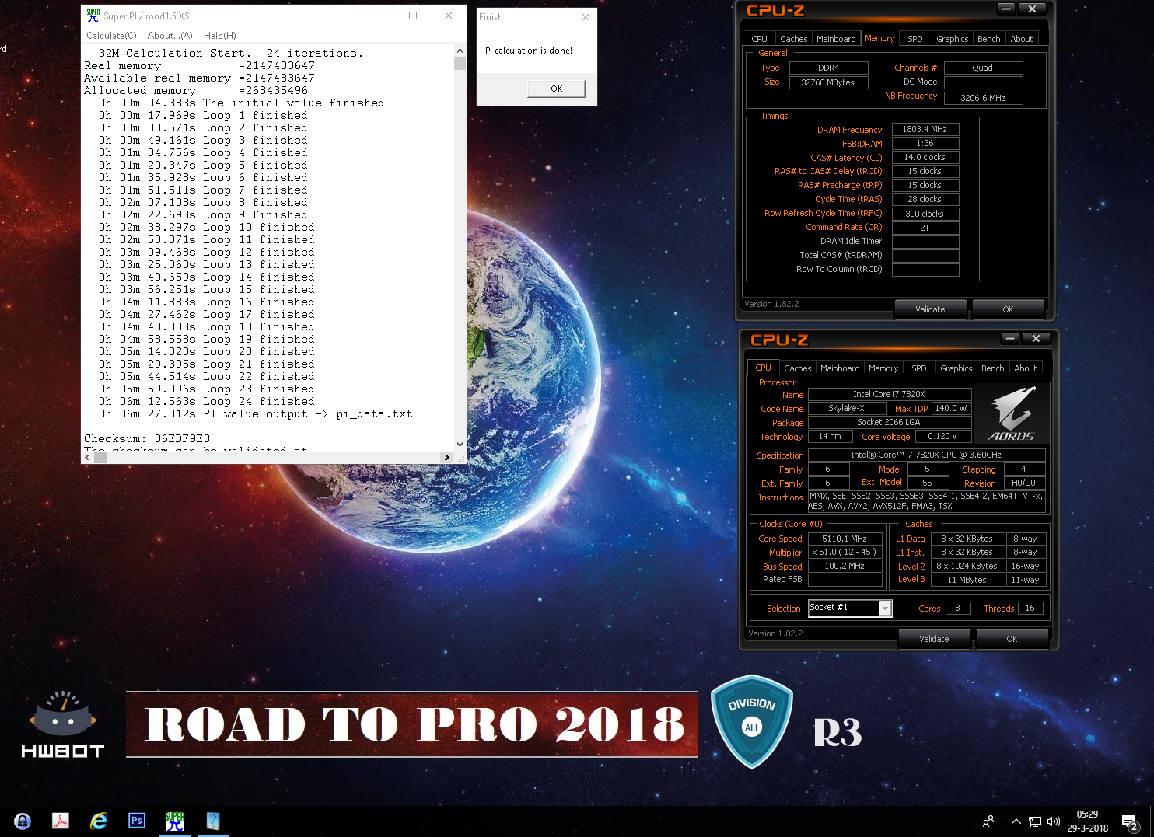
Task: Click the network icon in system tray
Action: 1035,821
